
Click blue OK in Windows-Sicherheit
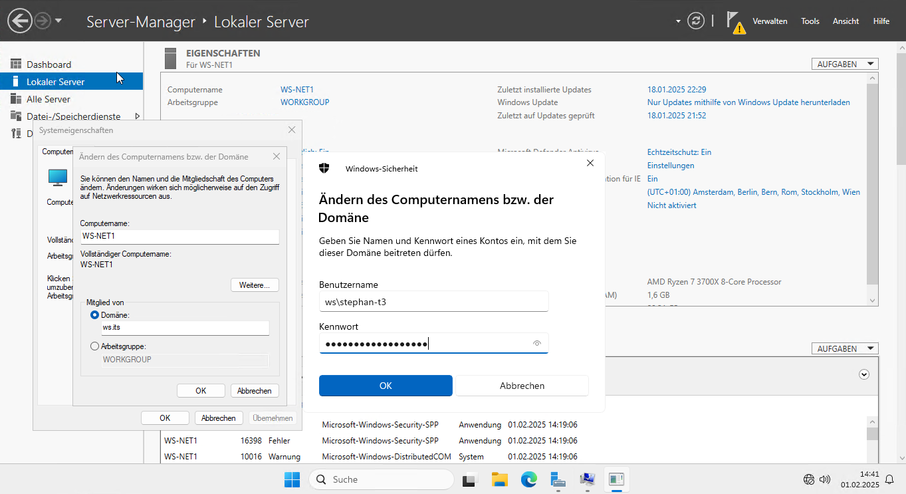click(386, 386)
